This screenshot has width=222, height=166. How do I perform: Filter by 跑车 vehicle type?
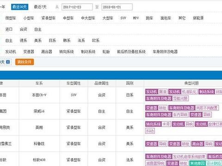[149, 18]
